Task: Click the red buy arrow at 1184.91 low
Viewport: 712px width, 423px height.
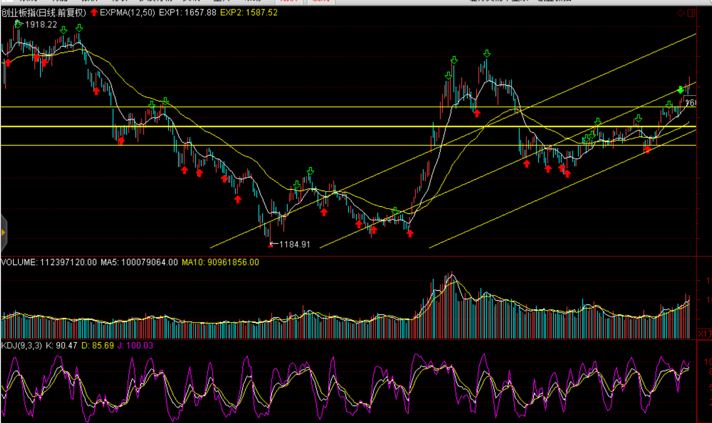Action: pyautogui.click(x=271, y=245)
